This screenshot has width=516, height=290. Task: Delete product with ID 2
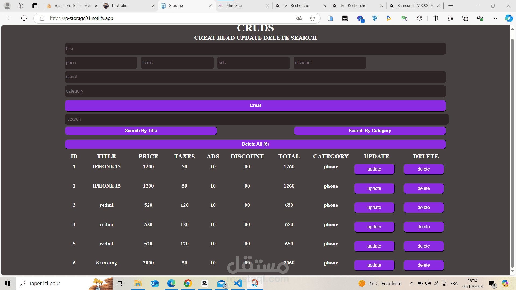(424, 189)
